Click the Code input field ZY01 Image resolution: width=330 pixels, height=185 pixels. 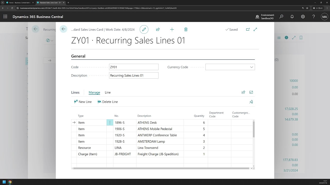tap(134, 67)
